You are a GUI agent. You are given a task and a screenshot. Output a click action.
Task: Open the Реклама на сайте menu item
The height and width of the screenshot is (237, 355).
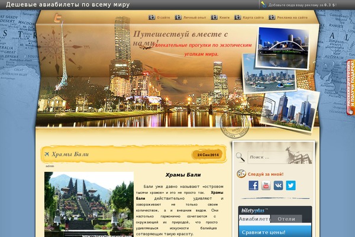(x=292, y=17)
